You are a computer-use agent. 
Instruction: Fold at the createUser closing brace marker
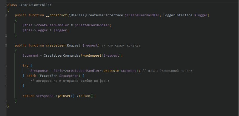(6, 101)
